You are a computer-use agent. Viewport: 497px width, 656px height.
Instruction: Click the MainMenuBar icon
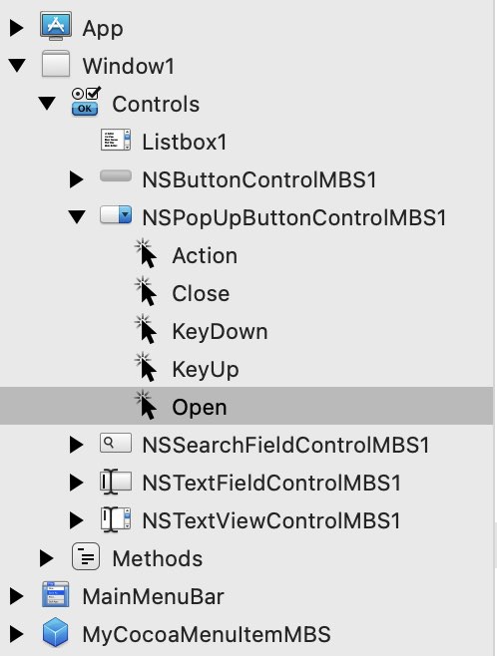pos(55,594)
